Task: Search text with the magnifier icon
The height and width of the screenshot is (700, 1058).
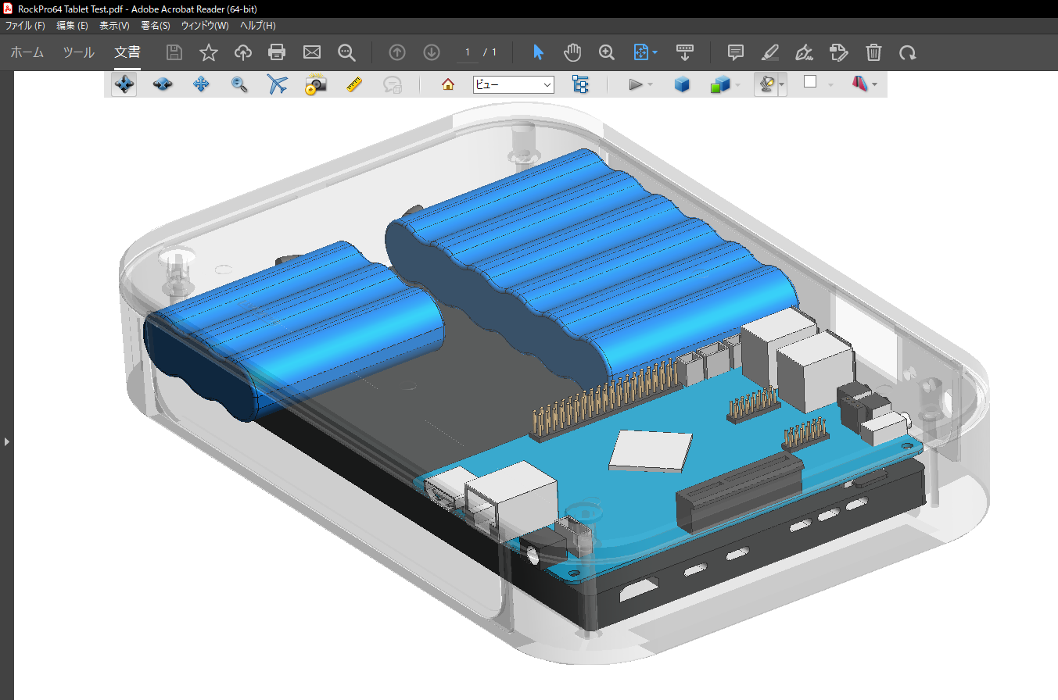Action: click(x=346, y=52)
